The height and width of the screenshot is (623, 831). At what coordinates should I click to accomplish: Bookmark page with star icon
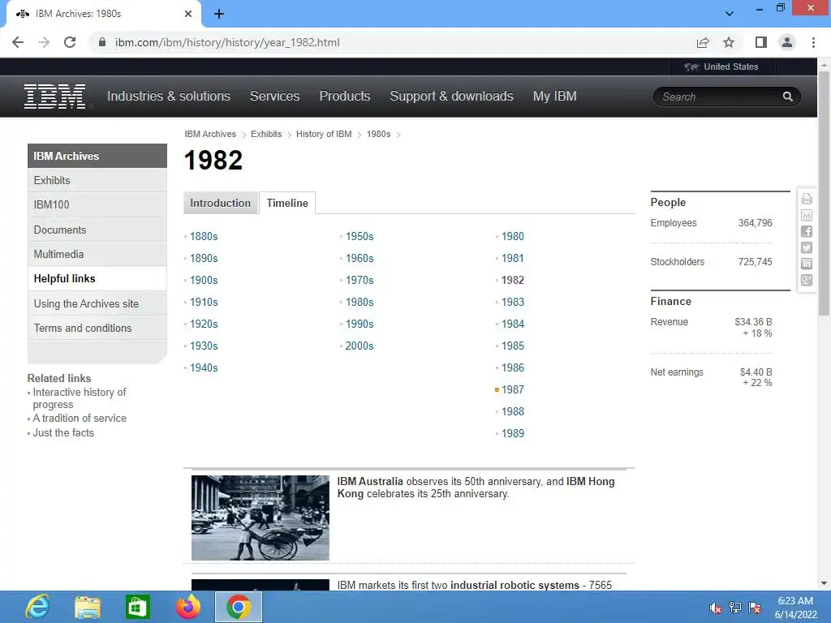[x=729, y=42]
